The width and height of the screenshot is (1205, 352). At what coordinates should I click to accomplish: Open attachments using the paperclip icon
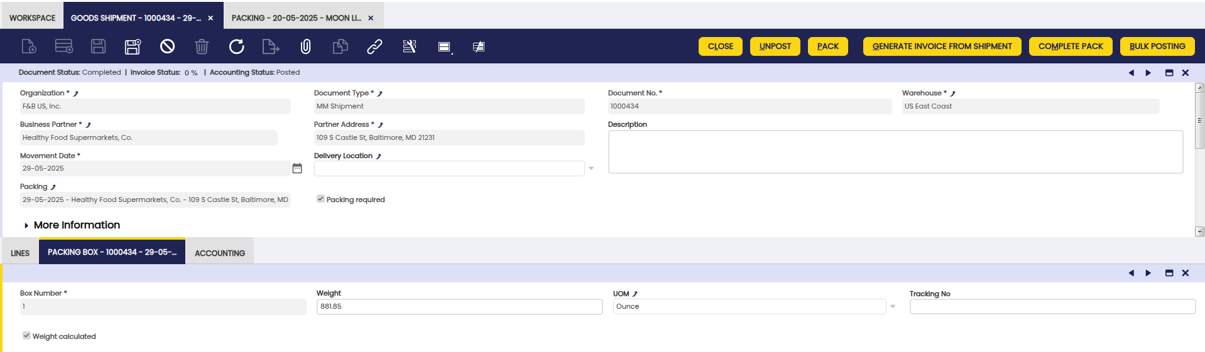click(x=305, y=46)
